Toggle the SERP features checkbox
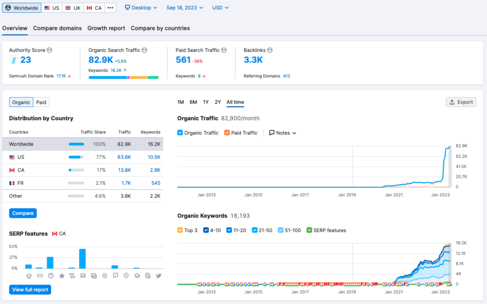 click(309, 230)
